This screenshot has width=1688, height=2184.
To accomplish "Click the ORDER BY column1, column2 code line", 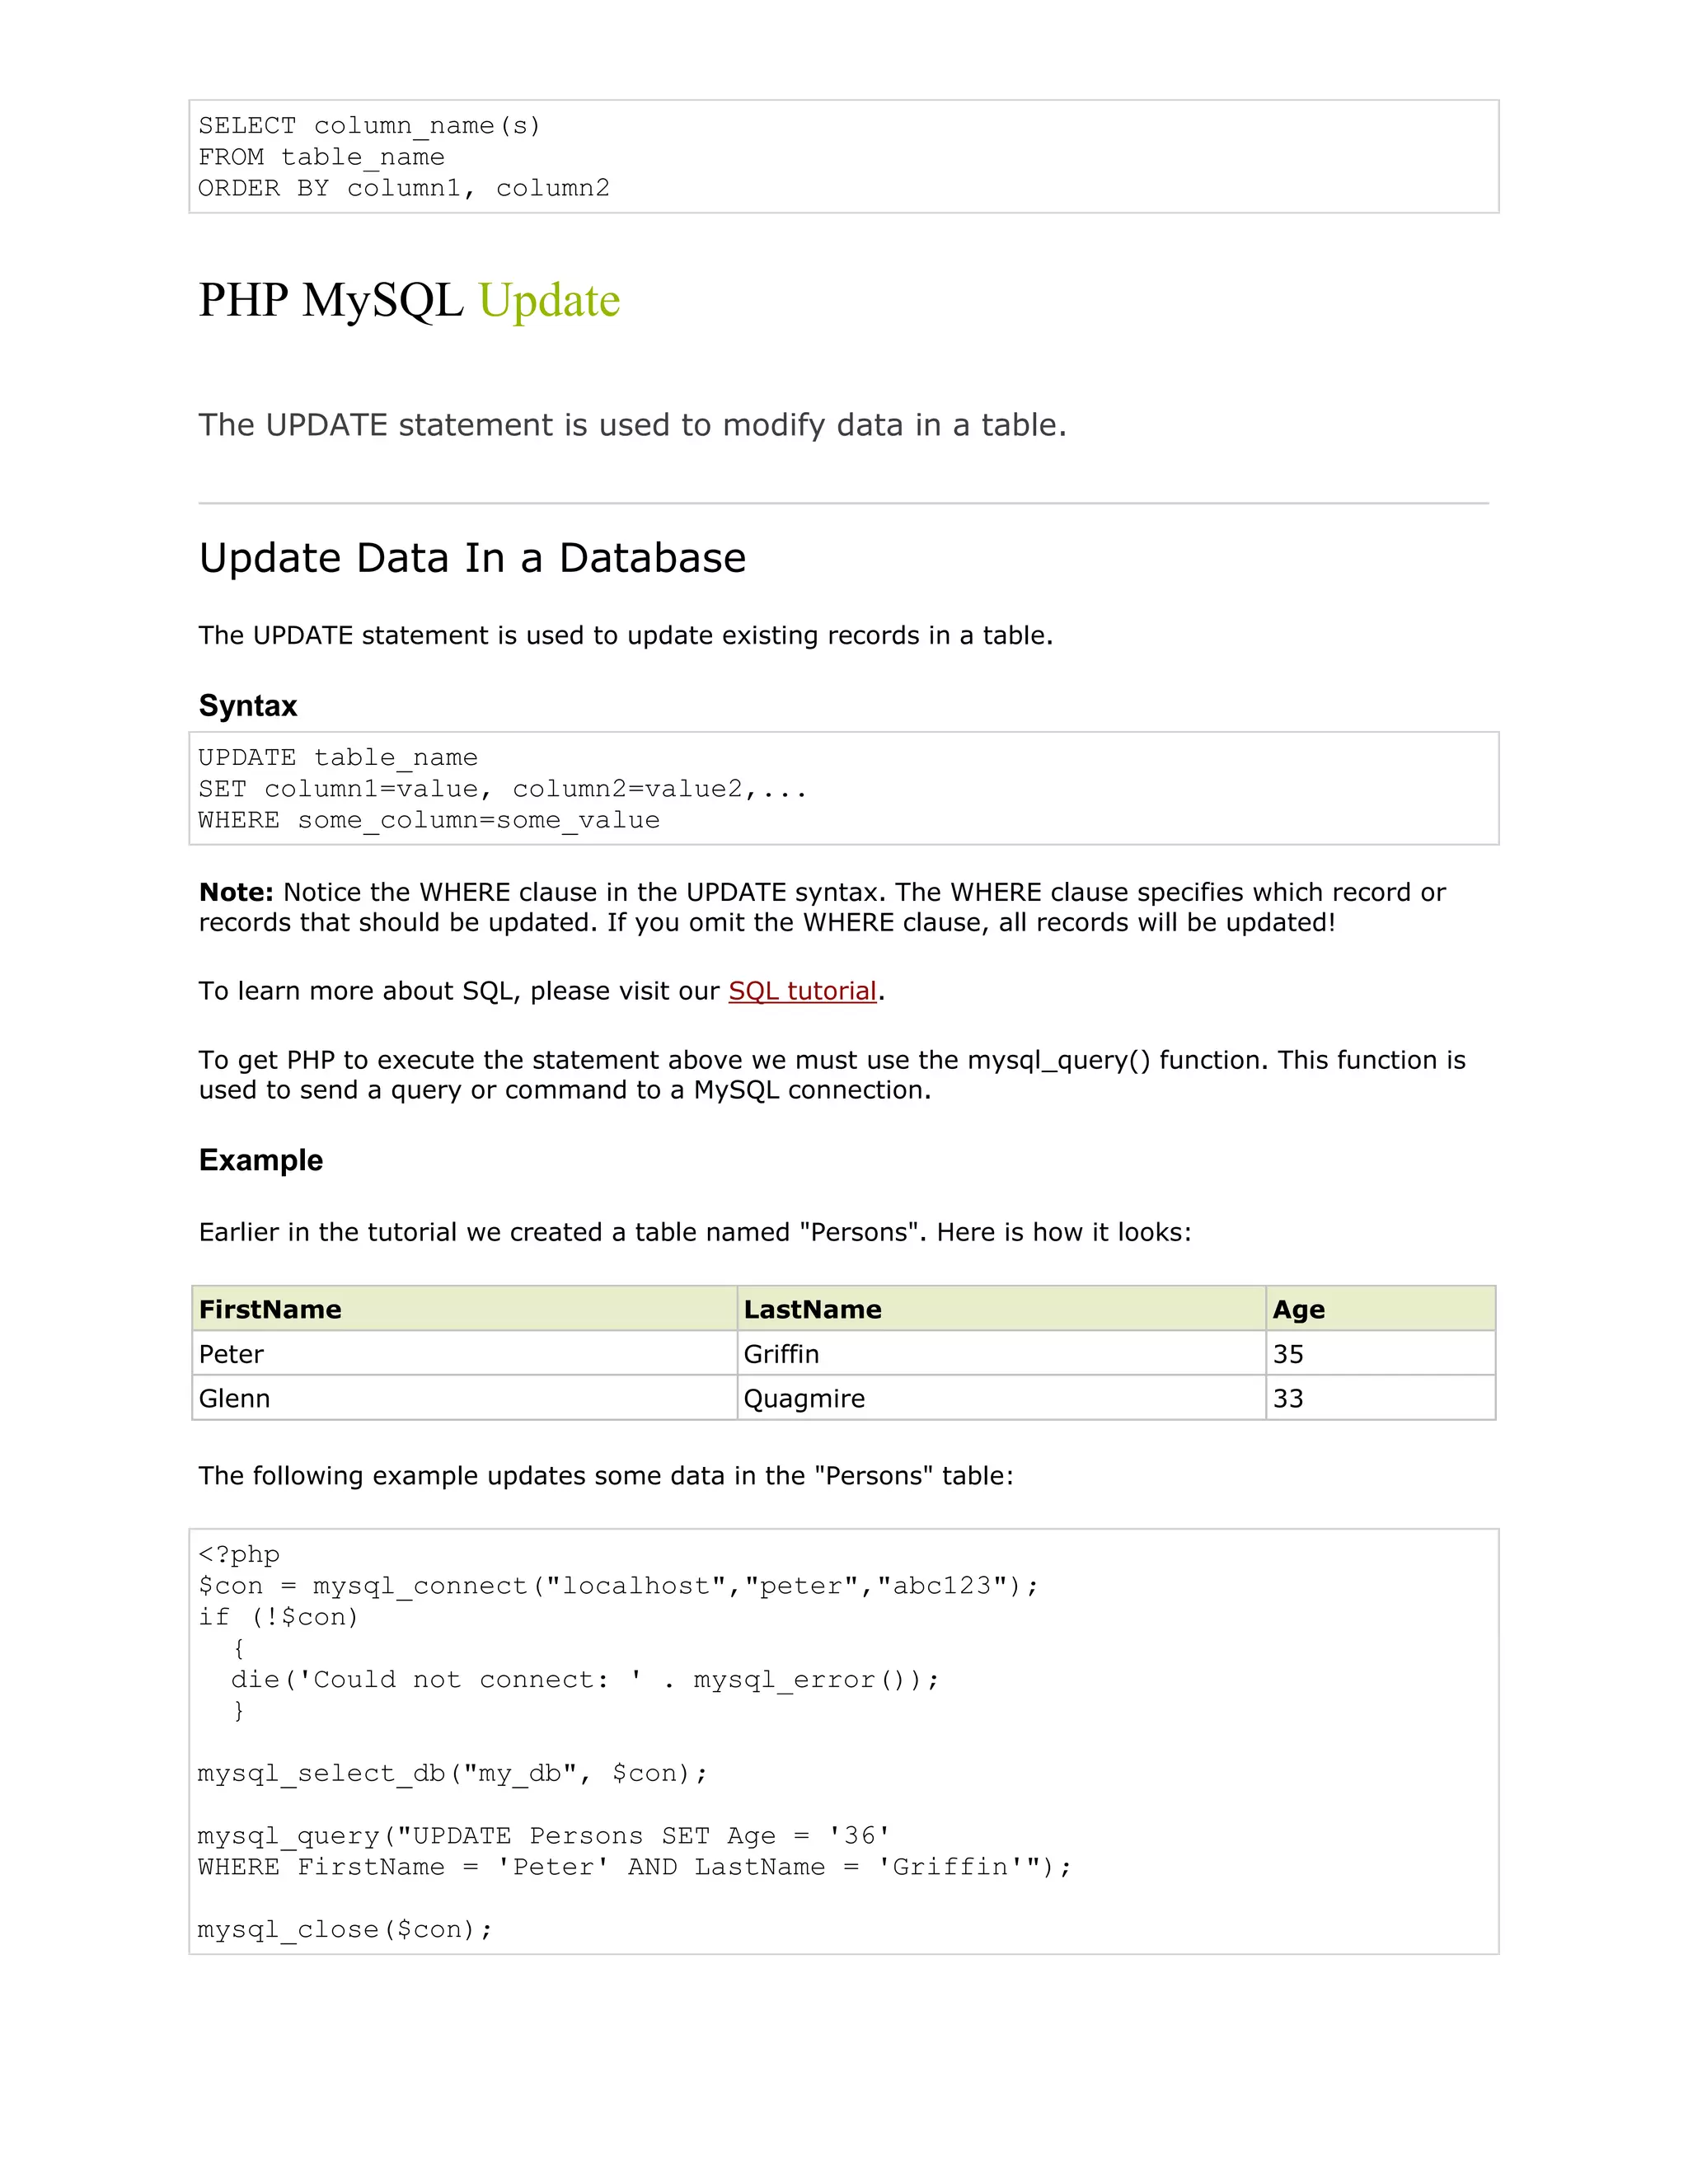I will pyautogui.click(x=403, y=188).
